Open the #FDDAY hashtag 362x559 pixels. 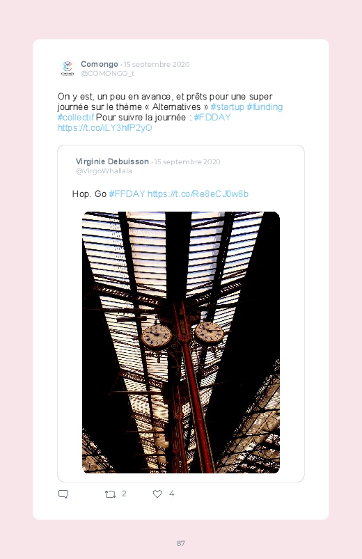click(x=212, y=117)
